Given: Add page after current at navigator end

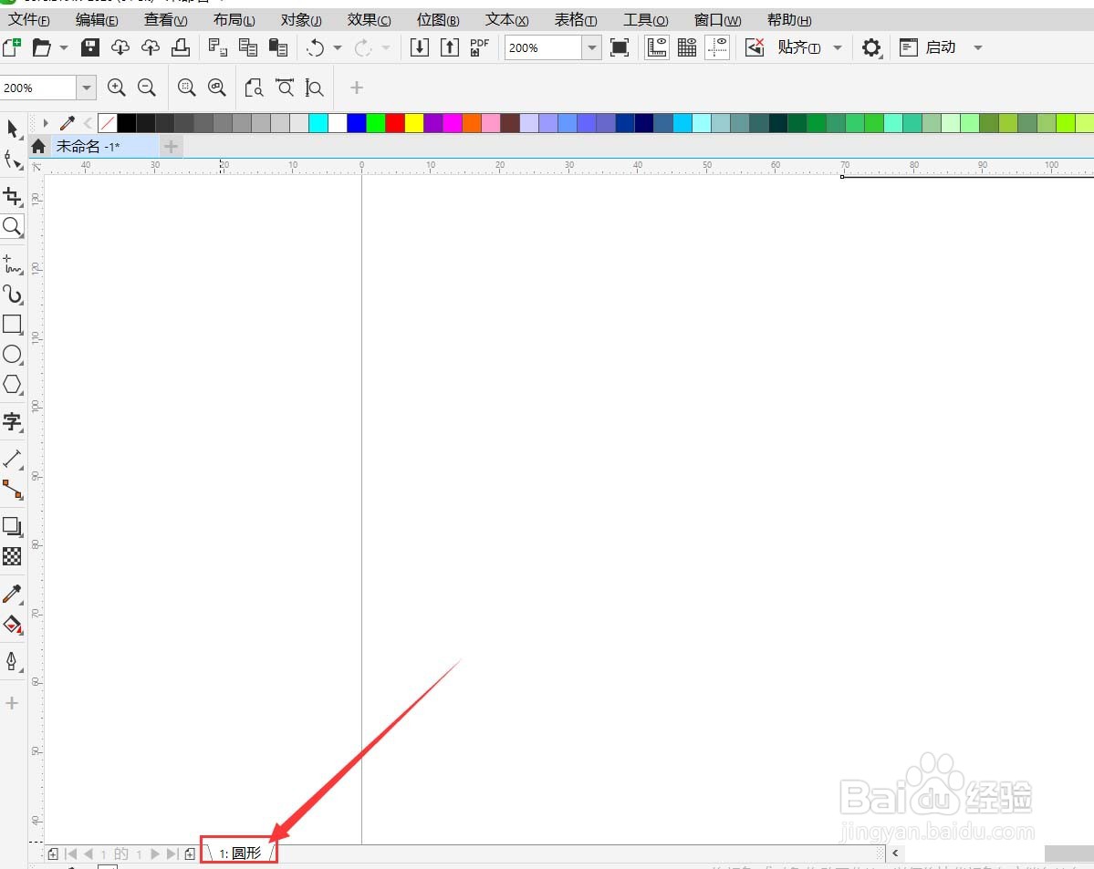Looking at the screenshot, I should (190, 853).
